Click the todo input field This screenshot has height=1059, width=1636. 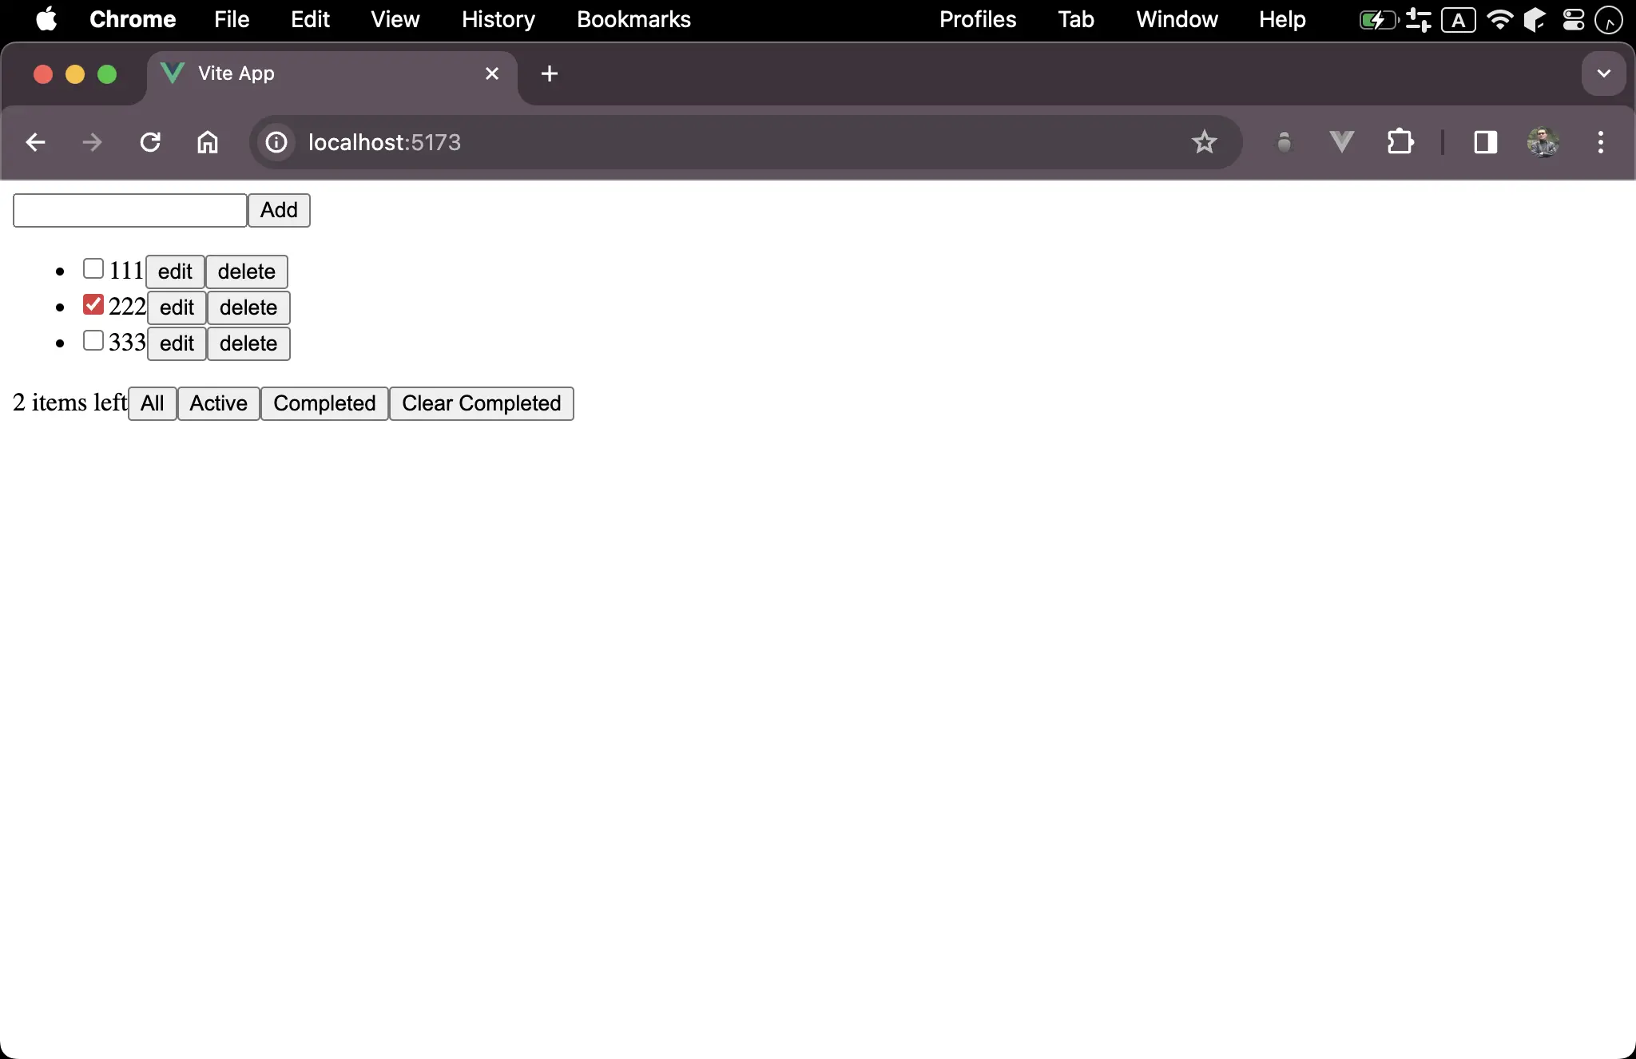tap(129, 208)
